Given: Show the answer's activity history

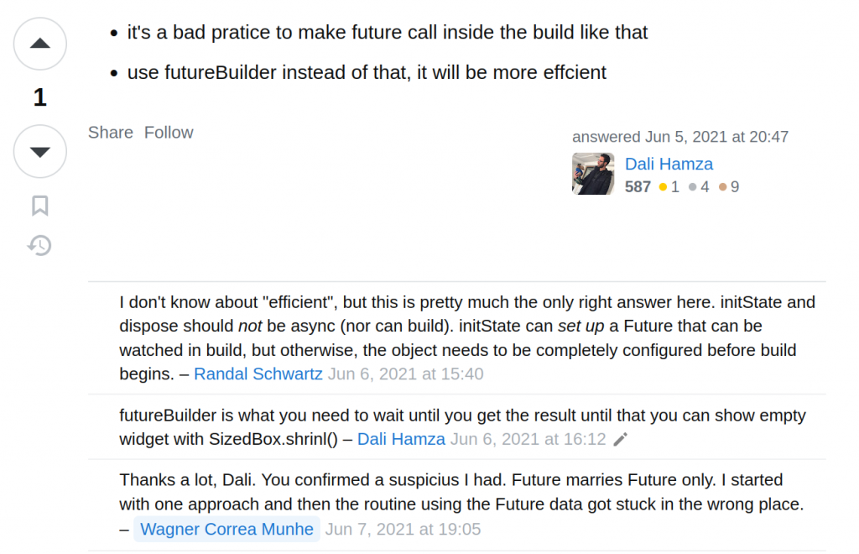Looking at the screenshot, I should [x=39, y=245].
